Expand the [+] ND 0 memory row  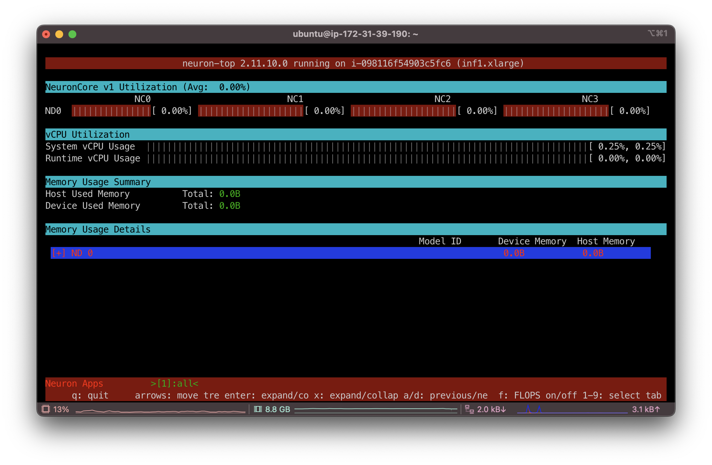click(350, 253)
